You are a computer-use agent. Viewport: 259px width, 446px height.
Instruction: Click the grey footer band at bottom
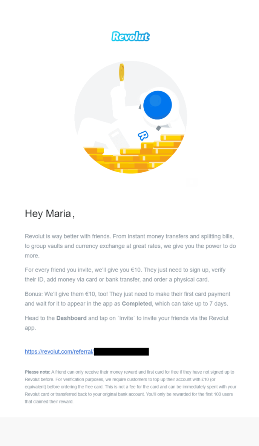(129, 432)
